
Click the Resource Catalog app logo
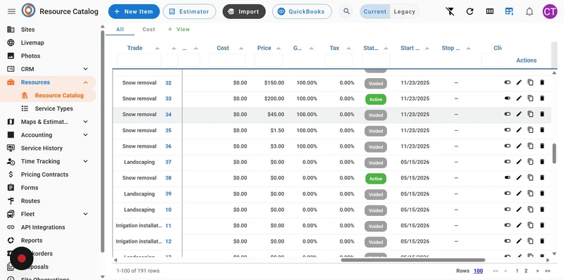[28, 11]
